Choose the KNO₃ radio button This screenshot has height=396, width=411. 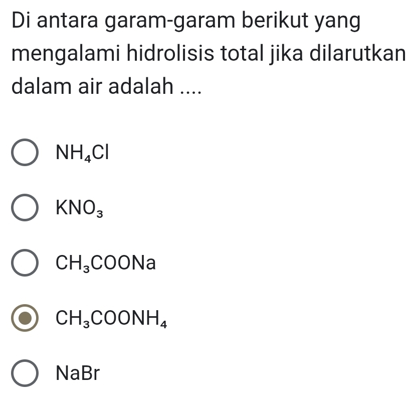25,209
